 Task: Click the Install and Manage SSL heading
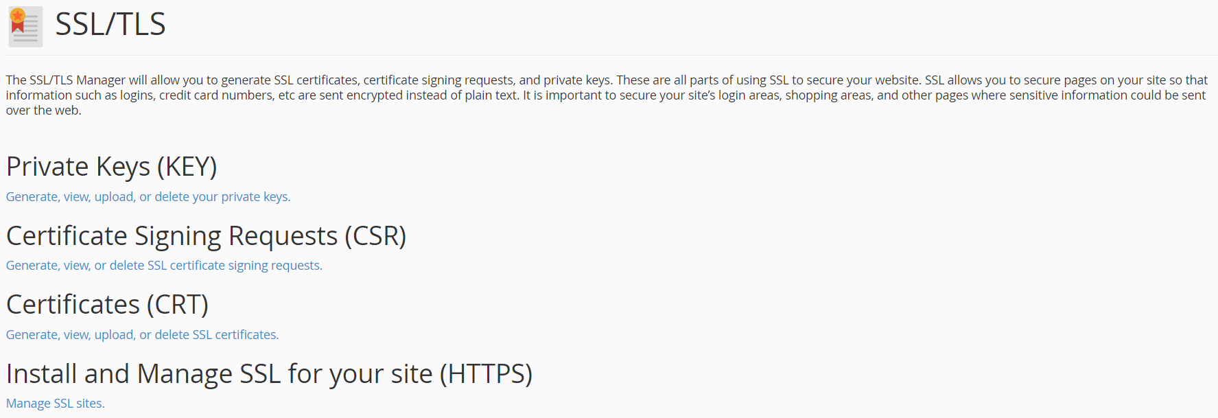(269, 374)
